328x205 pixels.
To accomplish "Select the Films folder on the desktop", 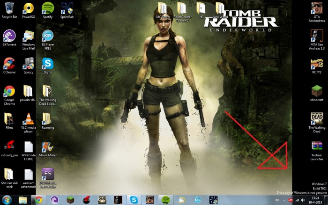I will tap(9, 121).
